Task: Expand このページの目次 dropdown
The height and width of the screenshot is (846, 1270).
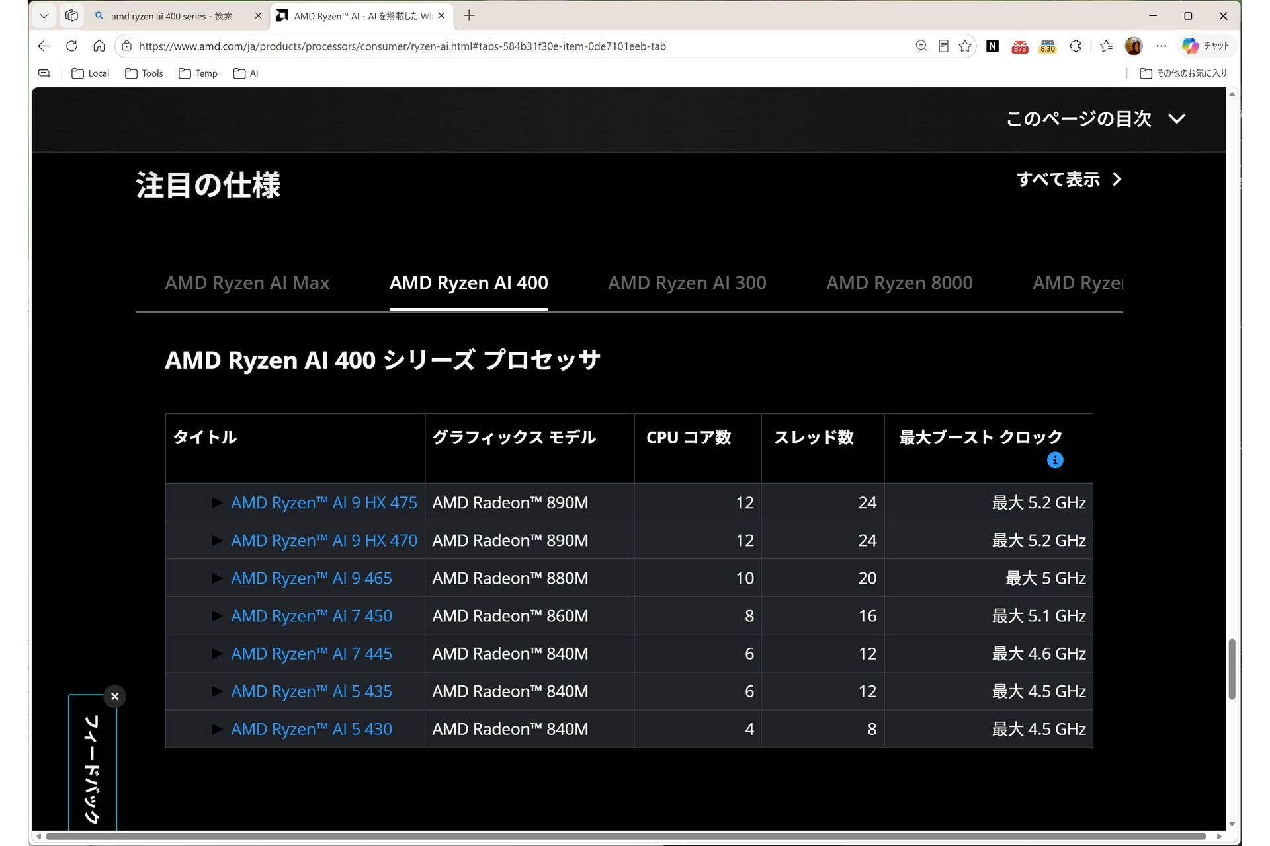Action: click(1096, 119)
